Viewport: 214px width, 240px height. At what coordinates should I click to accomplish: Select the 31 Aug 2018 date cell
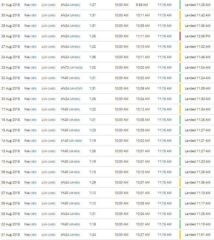point(10,5)
